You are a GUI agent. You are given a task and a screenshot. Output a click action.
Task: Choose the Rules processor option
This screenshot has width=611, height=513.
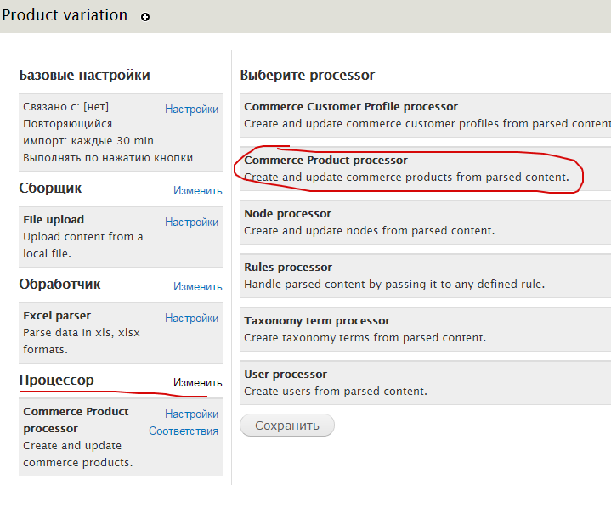pyautogui.click(x=288, y=268)
